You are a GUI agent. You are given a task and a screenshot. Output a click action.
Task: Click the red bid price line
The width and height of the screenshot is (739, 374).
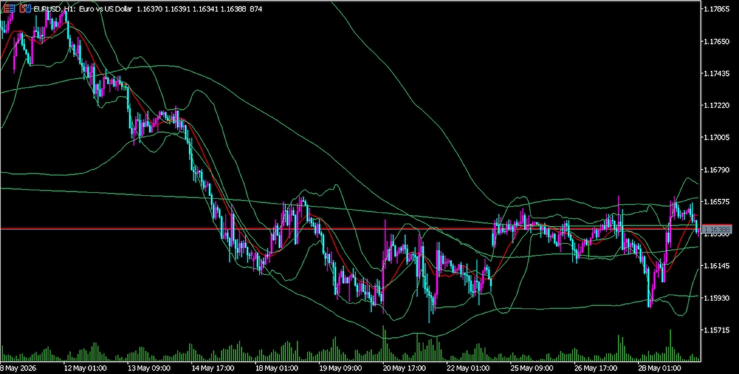[x=350, y=229]
